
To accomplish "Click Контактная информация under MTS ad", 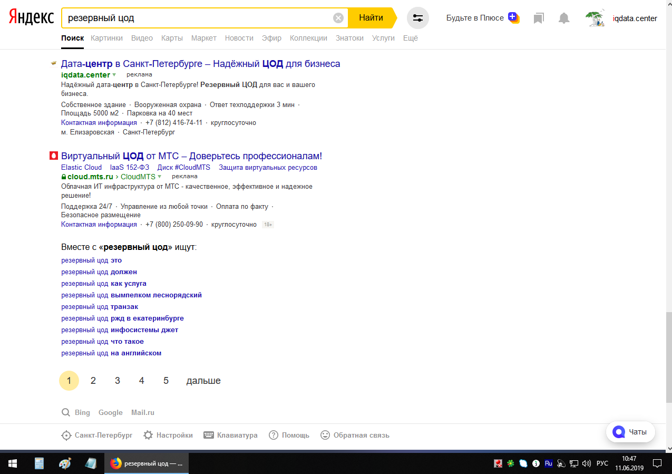I will coord(99,225).
